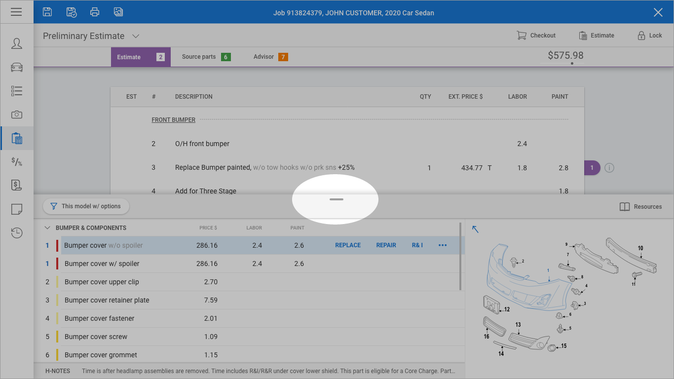Open the vehicle sidebar icon
The height and width of the screenshot is (379, 674).
pos(17,67)
